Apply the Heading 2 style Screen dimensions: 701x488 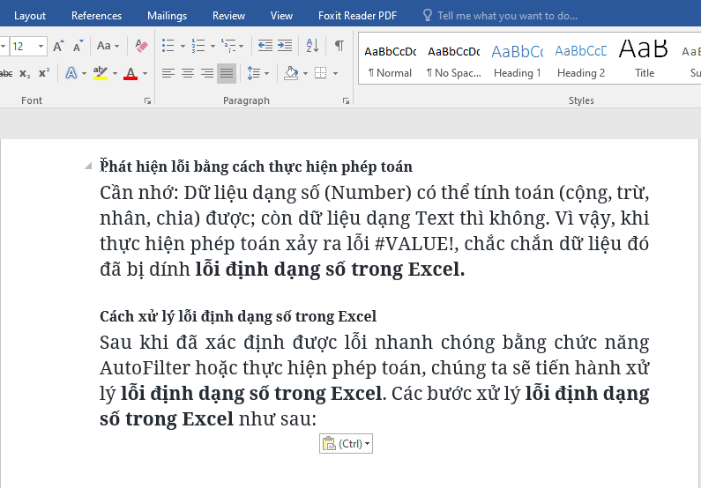click(581, 58)
